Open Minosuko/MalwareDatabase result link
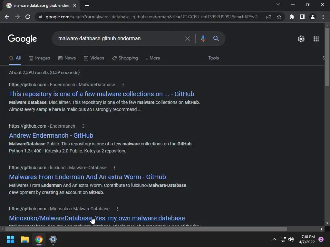Viewport: 330px width, 247px height. pos(97,218)
